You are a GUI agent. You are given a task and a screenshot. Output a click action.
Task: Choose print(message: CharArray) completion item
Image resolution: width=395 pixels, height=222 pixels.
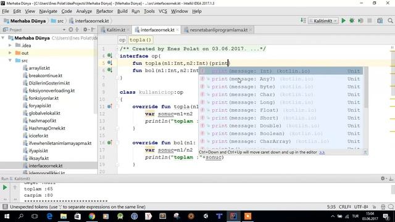[281, 141]
